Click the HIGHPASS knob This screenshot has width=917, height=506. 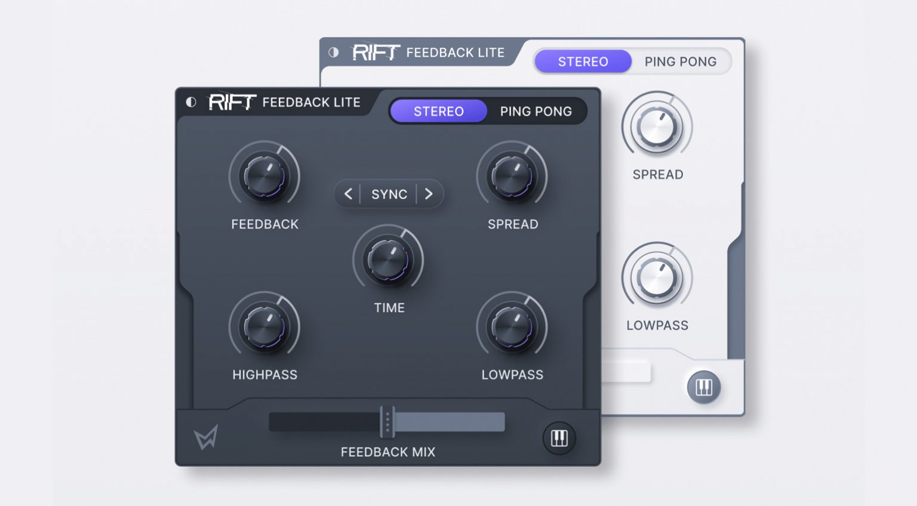(264, 327)
